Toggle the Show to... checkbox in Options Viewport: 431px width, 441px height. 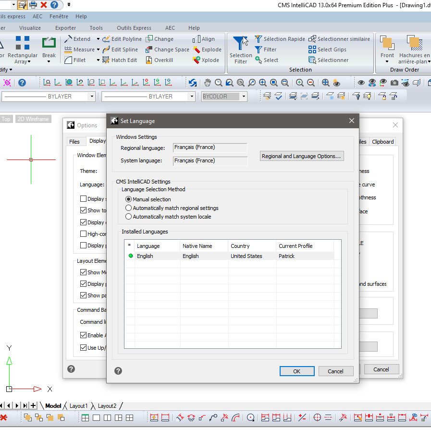(83, 210)
